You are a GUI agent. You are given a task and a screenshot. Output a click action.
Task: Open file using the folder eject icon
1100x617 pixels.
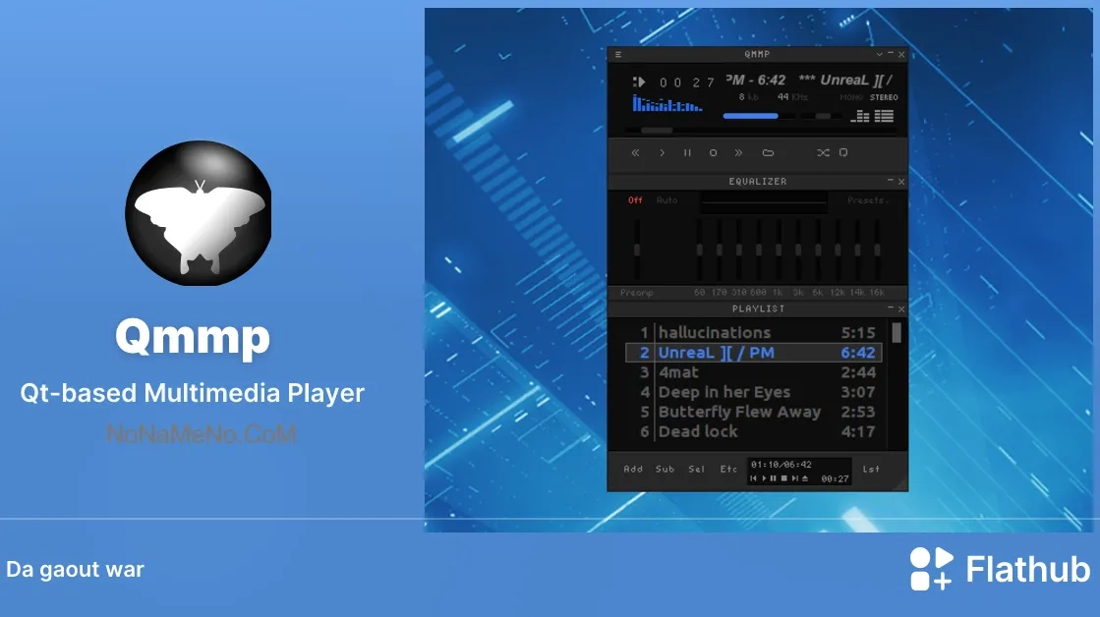(x=768, y=153)
